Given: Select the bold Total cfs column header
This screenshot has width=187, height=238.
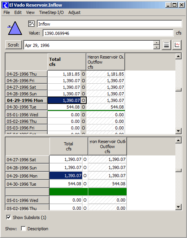Looking at the screenshot, I should pos(67,62).
